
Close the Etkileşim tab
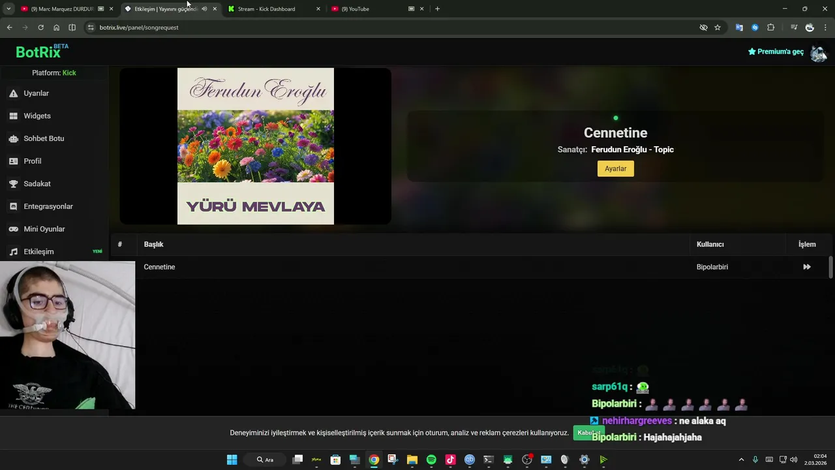point(215,9)
